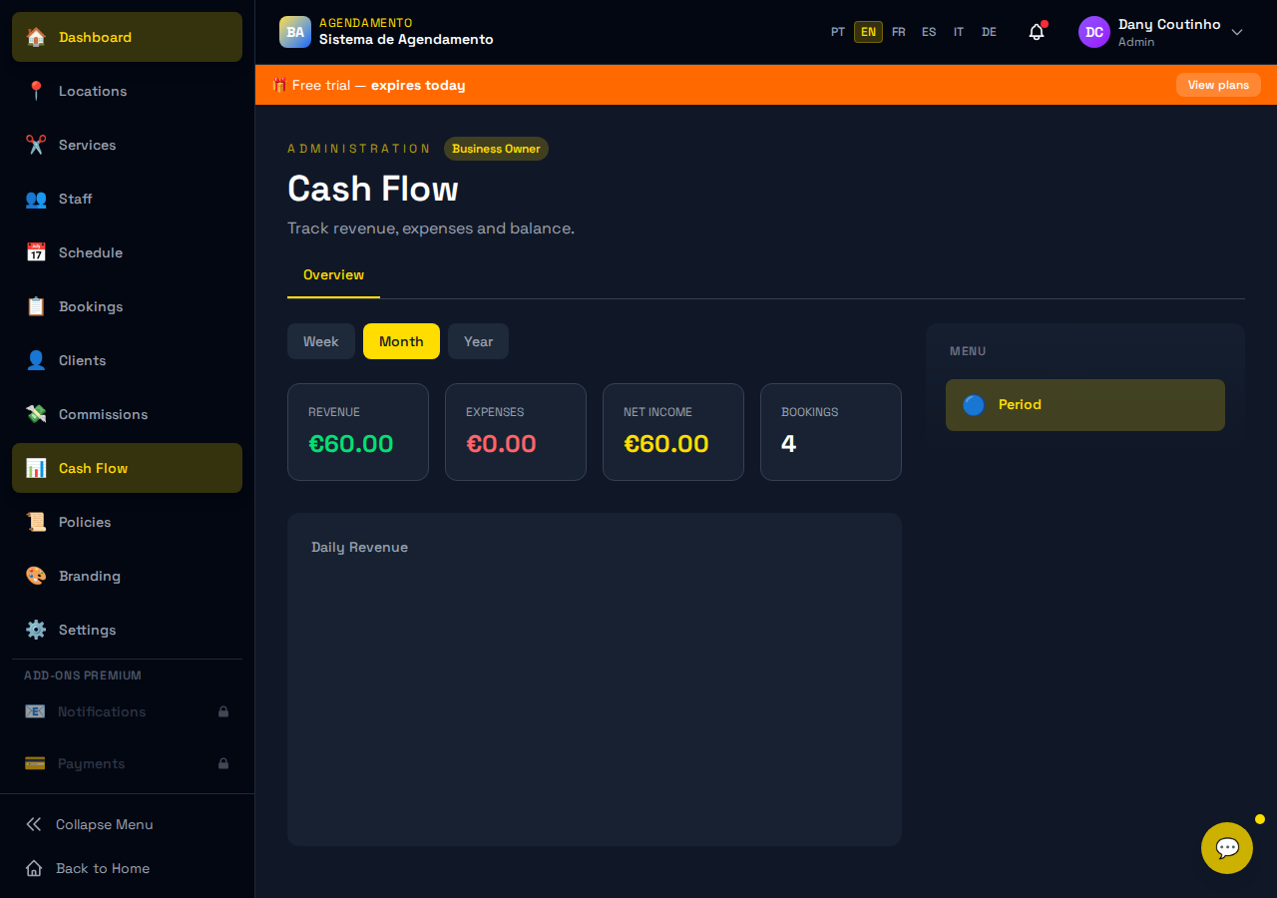
Task: Click the Settings gear icon
Action: coord(36,630)
